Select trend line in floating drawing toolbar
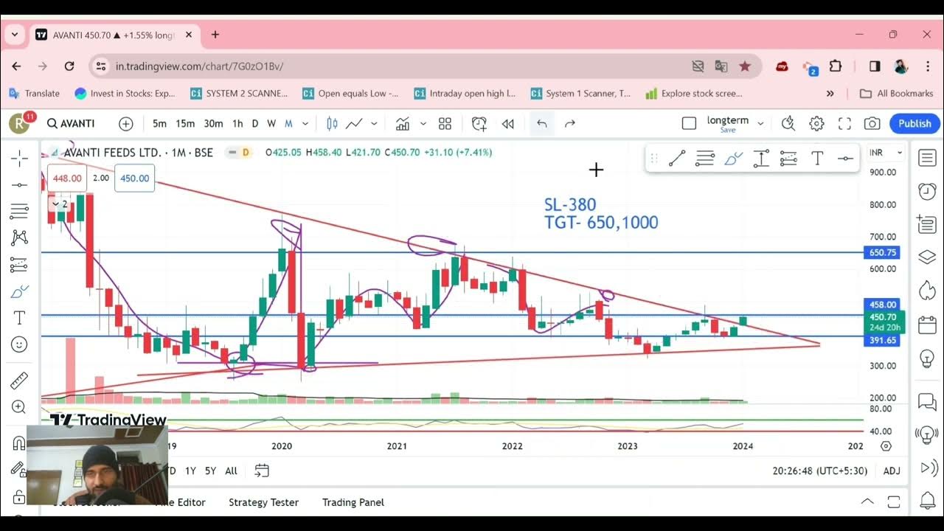This screenshot has width=944, height=531. tap(677, 158)
